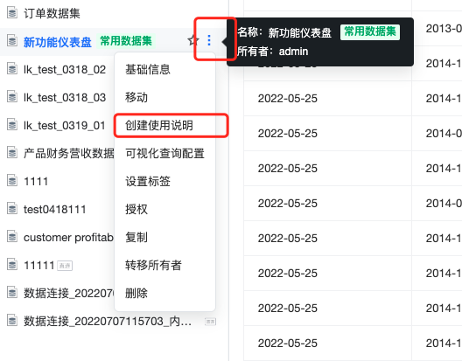Click the dataset icon beside test0418111
462x361 pixels.
[12, 209]
